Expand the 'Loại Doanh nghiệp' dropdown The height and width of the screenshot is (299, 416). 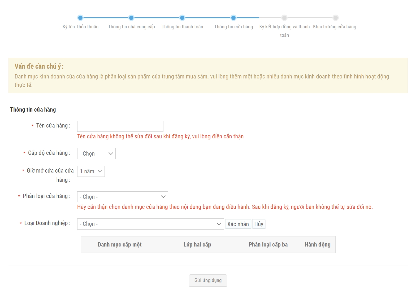pos(150,224)
